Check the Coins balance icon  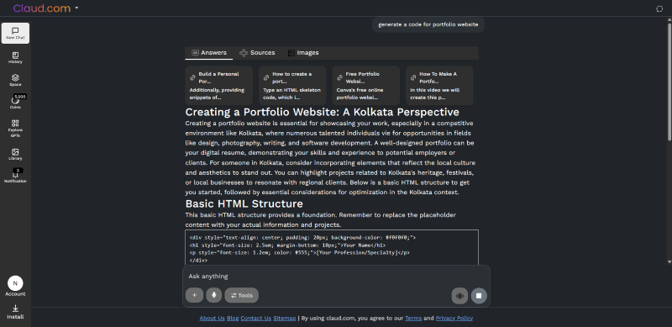[15, 100]
